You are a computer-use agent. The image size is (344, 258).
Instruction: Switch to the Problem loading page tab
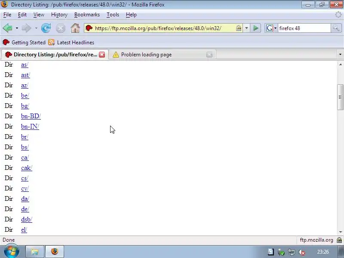click(163, 55)
